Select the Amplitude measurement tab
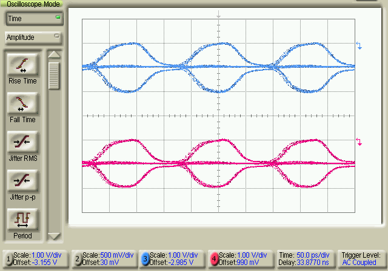This screenshot has height=271, width=388. pyautogui.click(x=33, y=38)
